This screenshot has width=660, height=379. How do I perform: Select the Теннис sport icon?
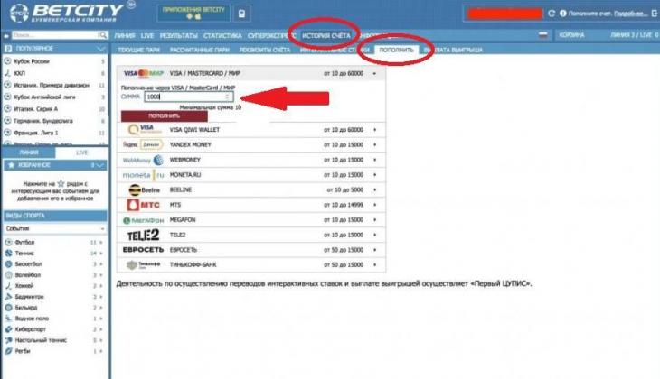coord(8,254)
